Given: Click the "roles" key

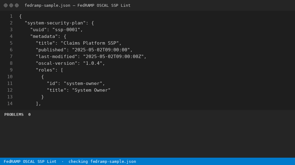Looking at the screenshot, I should pos(45,70).
